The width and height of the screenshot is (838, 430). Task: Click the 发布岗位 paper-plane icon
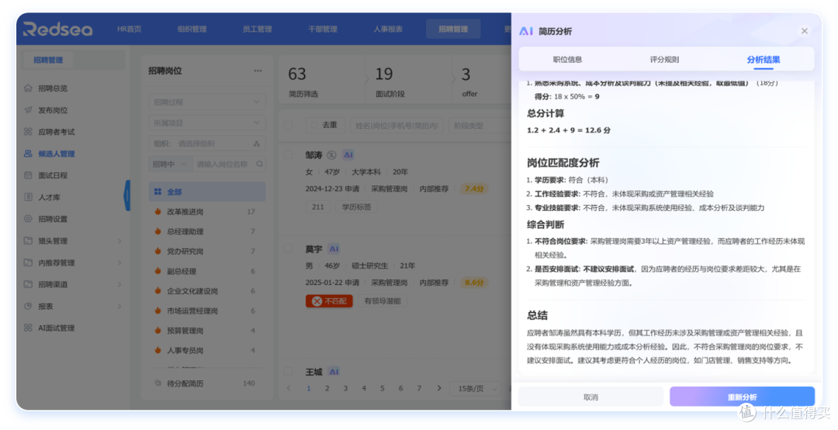point(29,109)
